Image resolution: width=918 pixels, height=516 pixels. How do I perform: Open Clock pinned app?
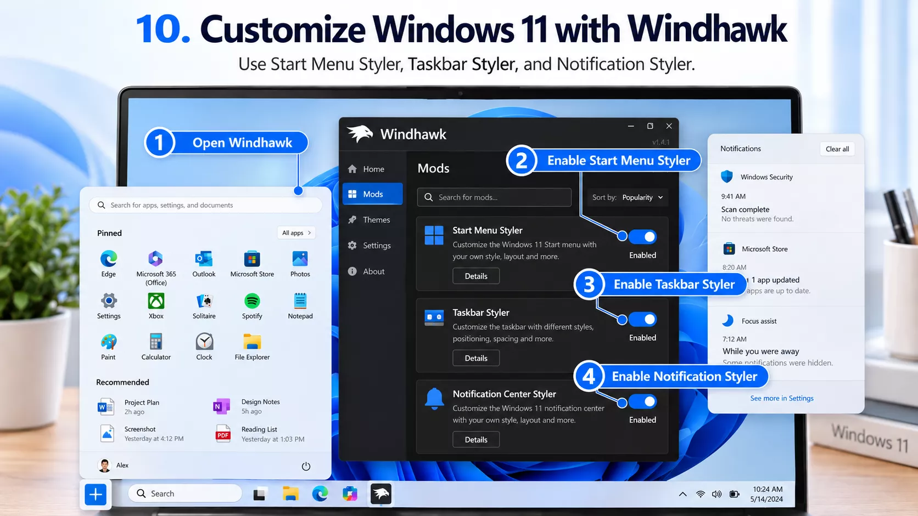[204, 347]
